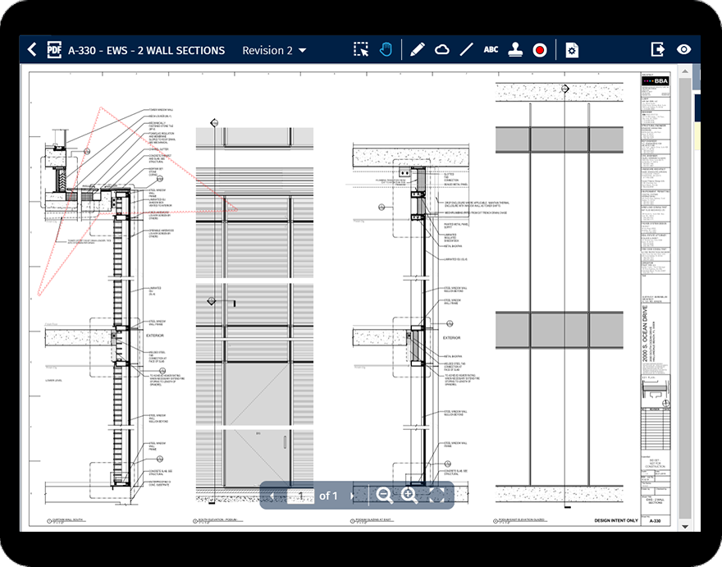
Task: Choose the cloud markup tool
Action: pos(441,49)
